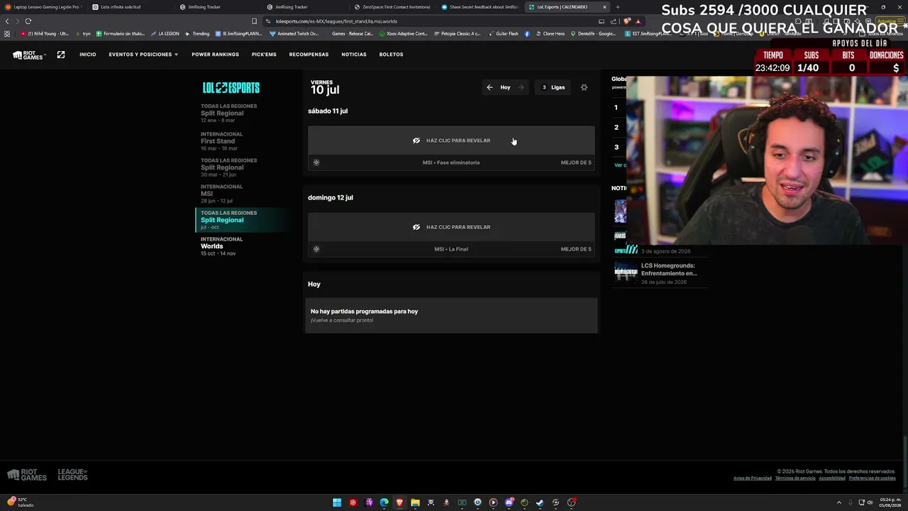The image size is (908, 511).
Task: Select Split Regional jul - oct
Action: [x=241, y=220]
